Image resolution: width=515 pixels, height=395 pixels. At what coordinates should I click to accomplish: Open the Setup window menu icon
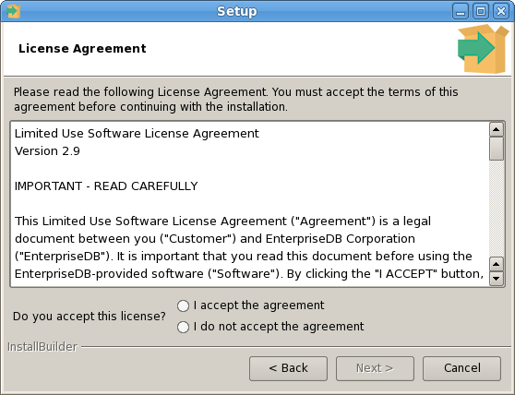(14, 11)
